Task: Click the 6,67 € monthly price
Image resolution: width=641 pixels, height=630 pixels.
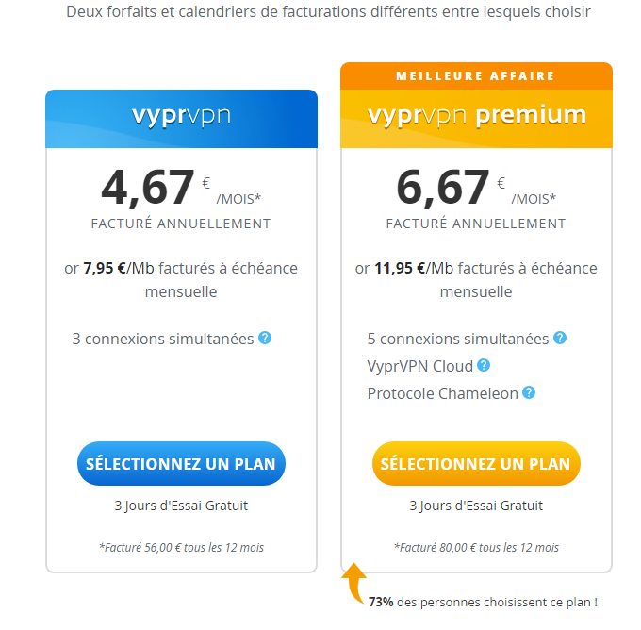Action: pos(476,188)
